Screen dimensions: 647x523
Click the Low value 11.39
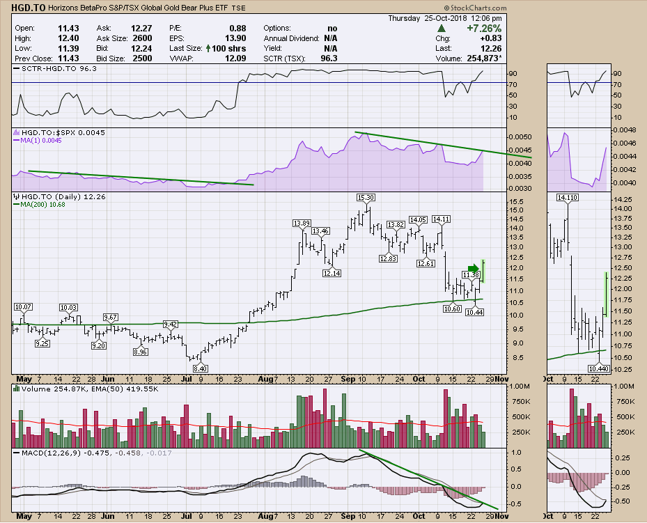coord(68,48)
